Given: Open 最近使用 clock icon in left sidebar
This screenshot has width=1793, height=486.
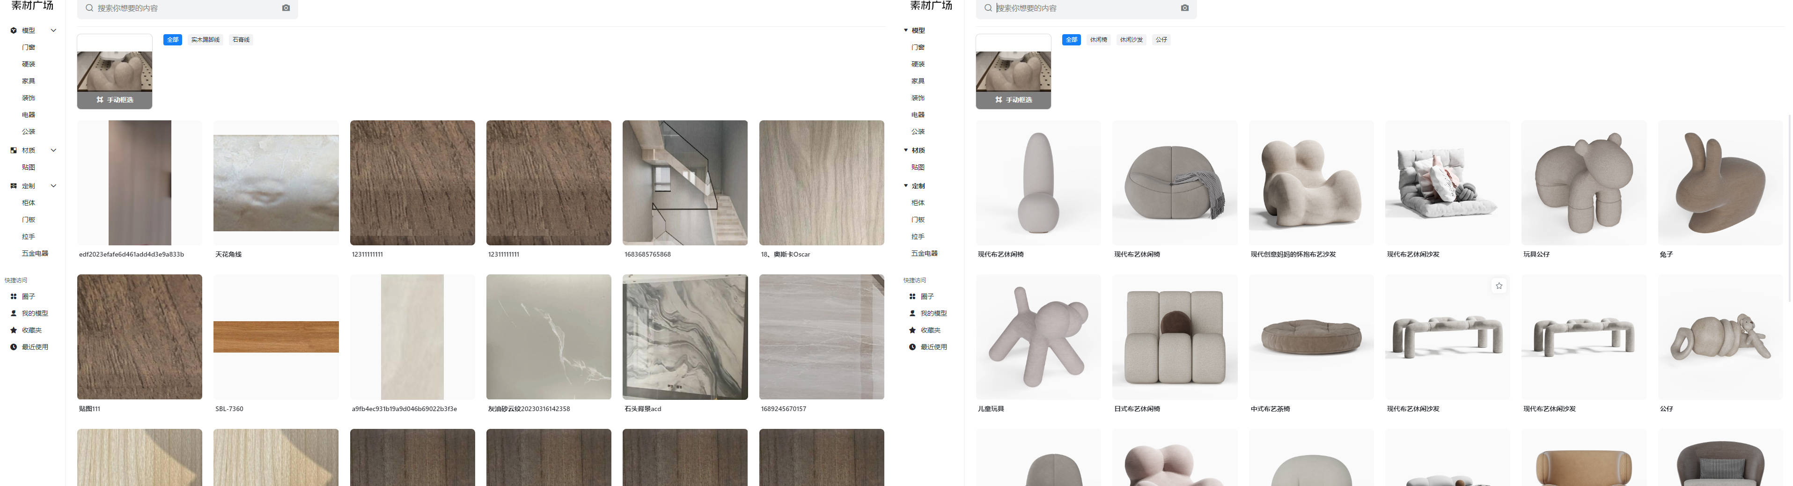Looking at the screenshot, I should [13, 347].
